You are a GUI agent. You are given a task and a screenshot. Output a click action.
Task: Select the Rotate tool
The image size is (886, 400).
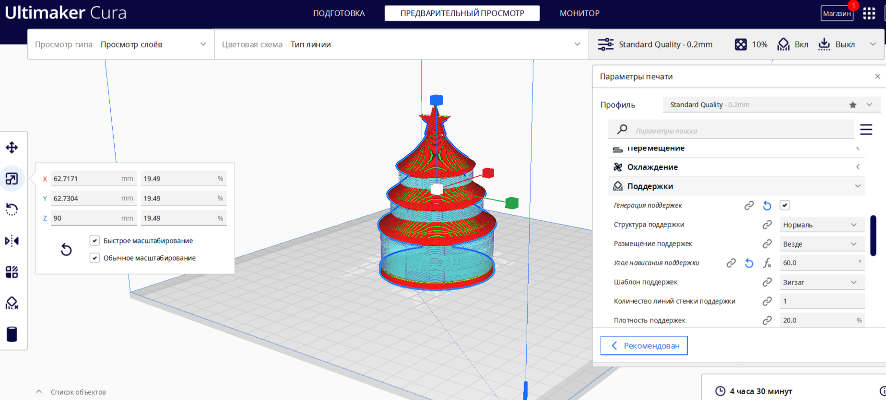click(x=12, y=209)
